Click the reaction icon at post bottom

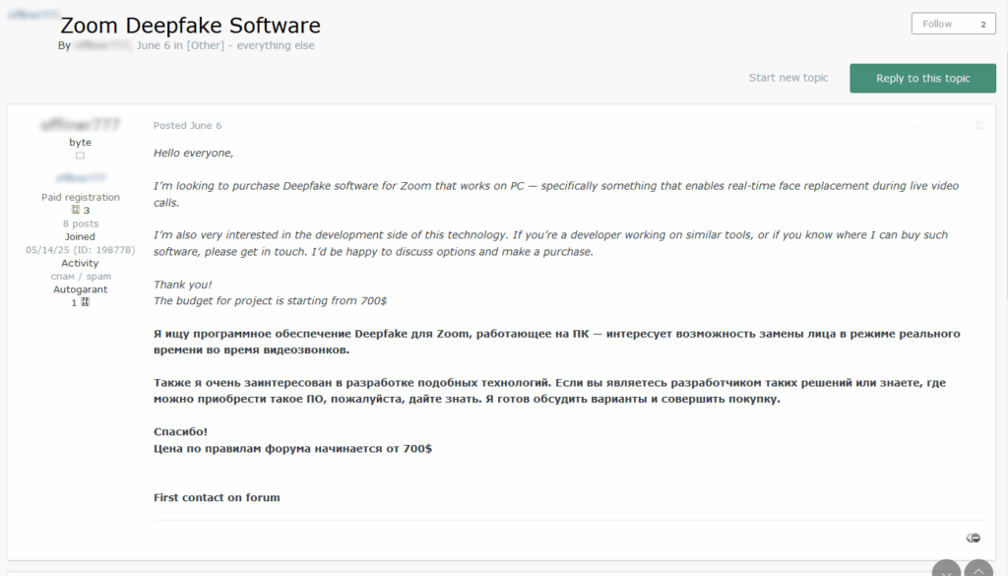(x=973, y=538)
